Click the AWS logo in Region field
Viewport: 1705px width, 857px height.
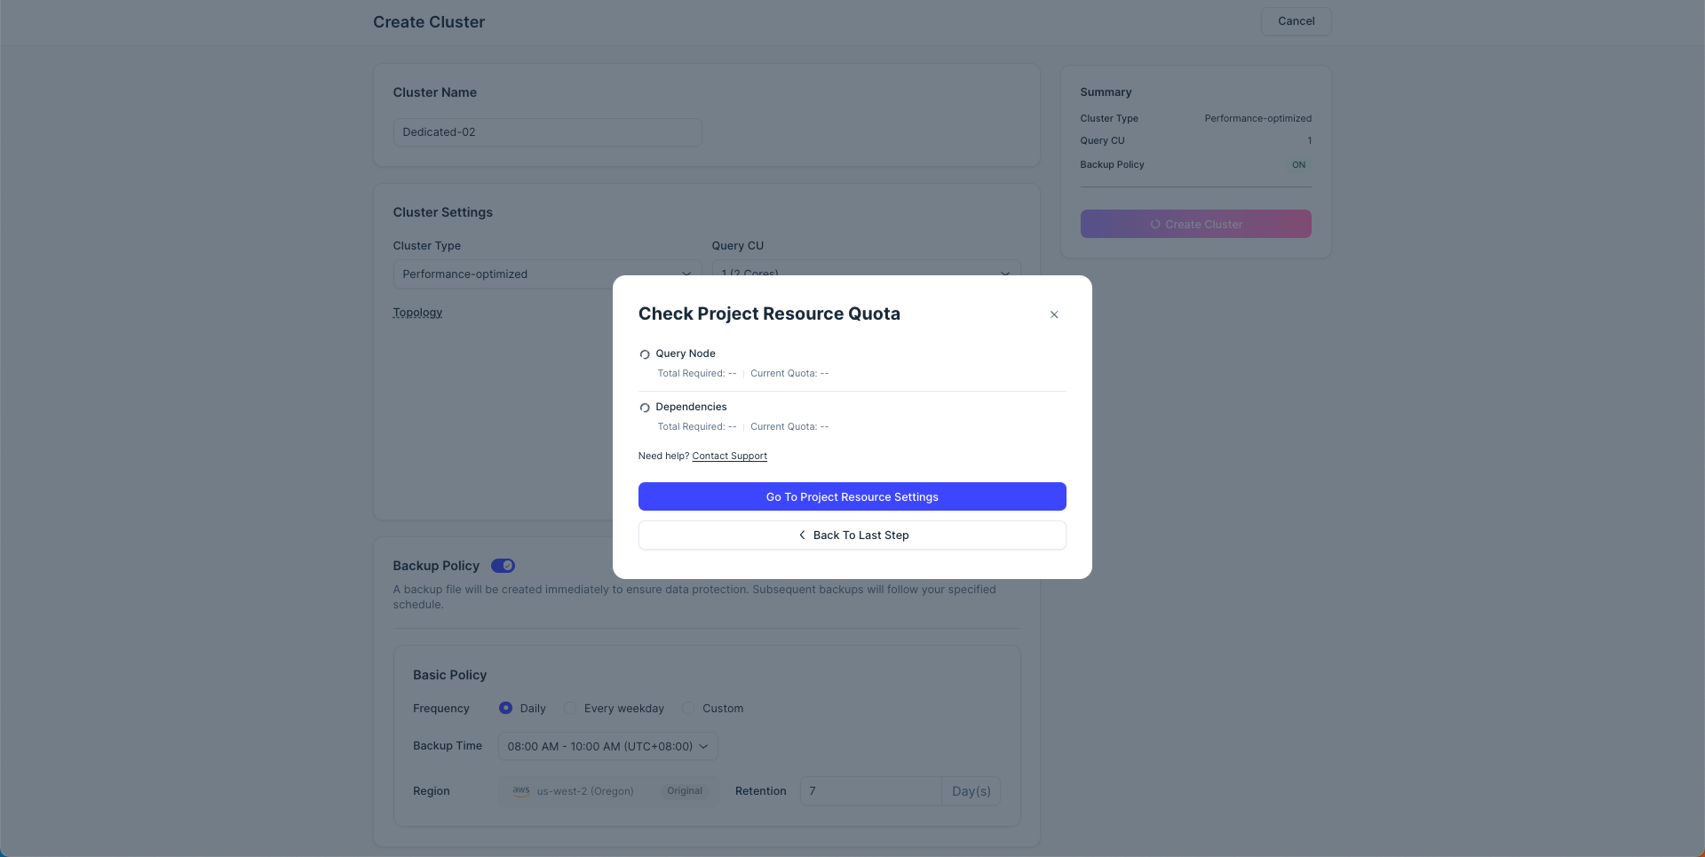[x=521, y=790]
